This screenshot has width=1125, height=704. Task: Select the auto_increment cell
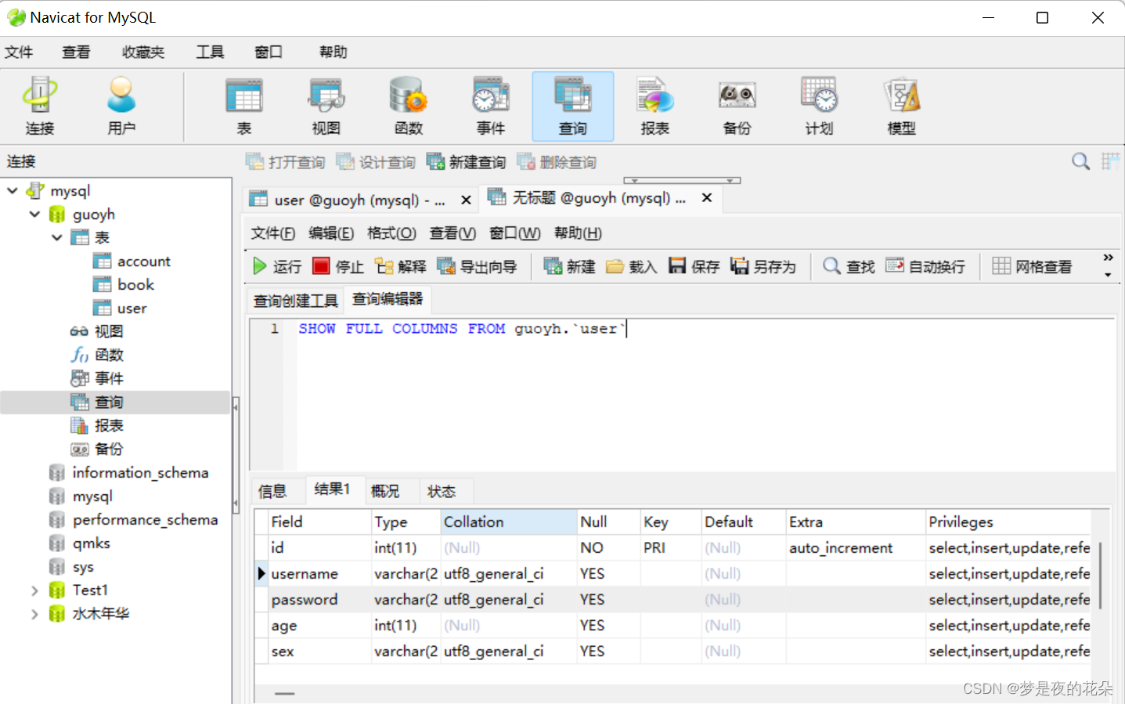tap(856, 548)
